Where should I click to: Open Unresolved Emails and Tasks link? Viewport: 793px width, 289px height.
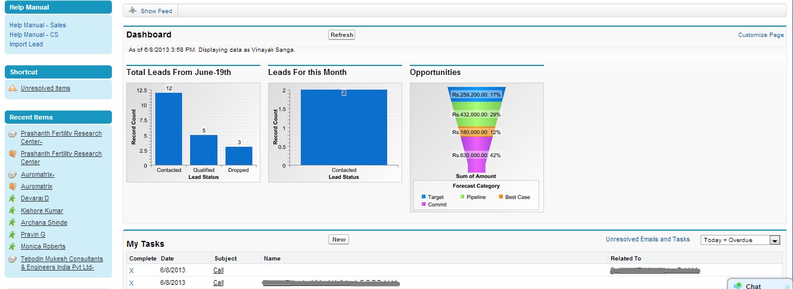[648, 239]
